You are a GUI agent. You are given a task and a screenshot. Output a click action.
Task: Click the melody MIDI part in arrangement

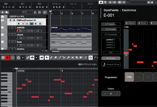[71, 29]
